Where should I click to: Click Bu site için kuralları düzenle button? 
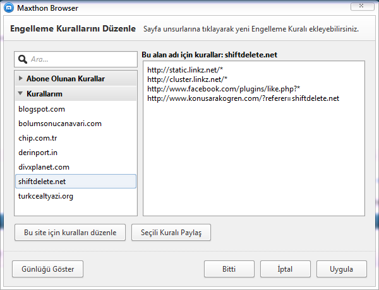[70, 233]
